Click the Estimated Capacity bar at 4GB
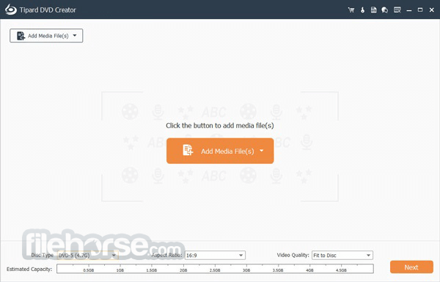 coord(309,268)
